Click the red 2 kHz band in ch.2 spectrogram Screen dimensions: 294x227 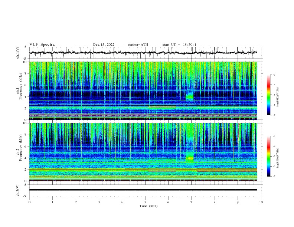pyautogui.click(x=143, y=169)
